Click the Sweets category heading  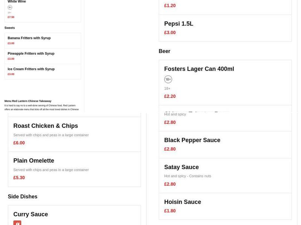pos(10,28)
